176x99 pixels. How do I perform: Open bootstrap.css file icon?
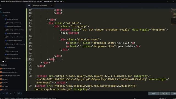(x=6, y=48)
